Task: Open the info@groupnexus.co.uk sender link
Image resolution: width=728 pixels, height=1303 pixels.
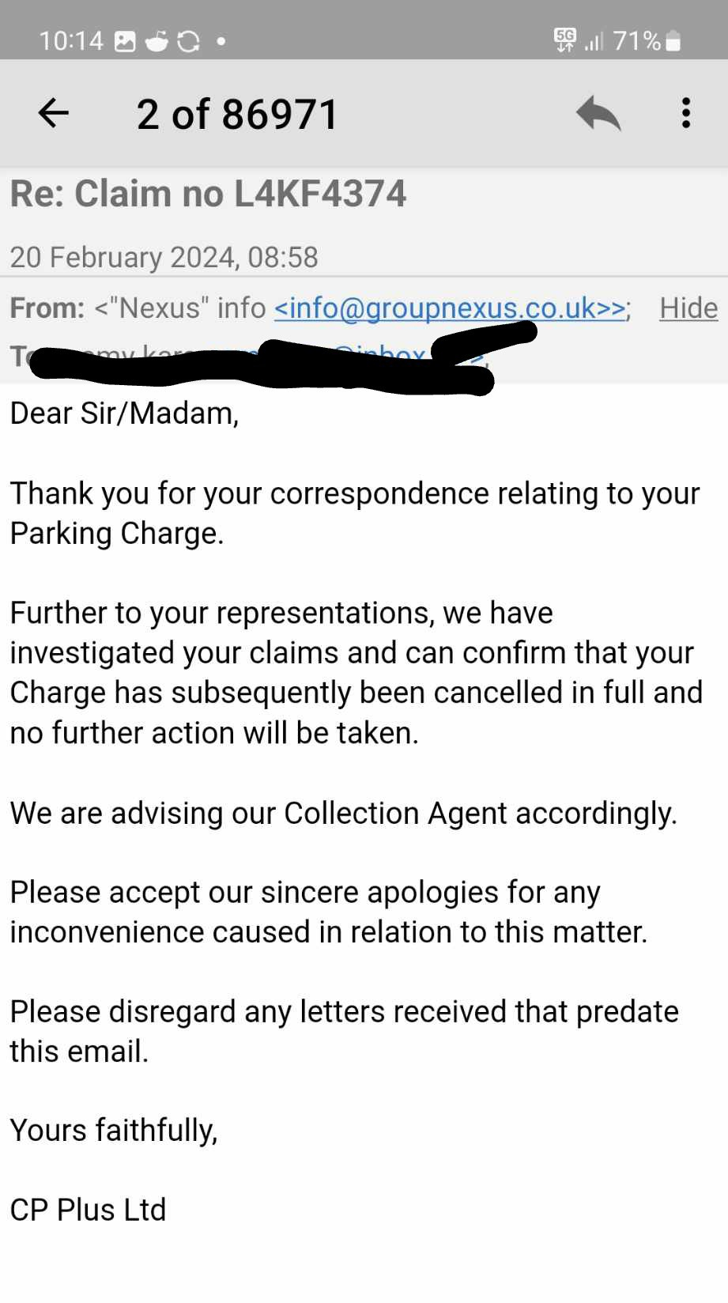Action: pyautogui.click(x=451, y=308)
